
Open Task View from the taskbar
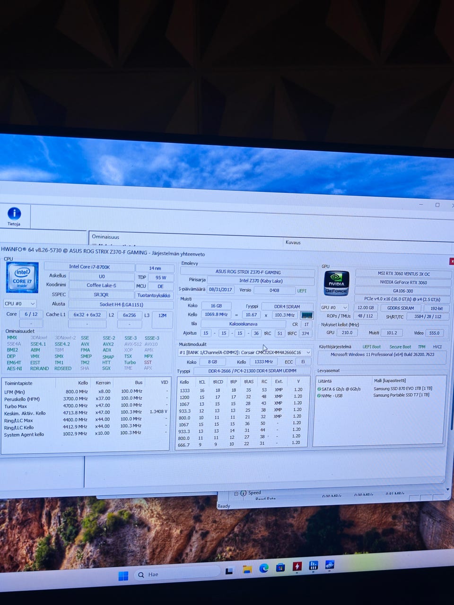pyautogui.click(x=229, y=570)
